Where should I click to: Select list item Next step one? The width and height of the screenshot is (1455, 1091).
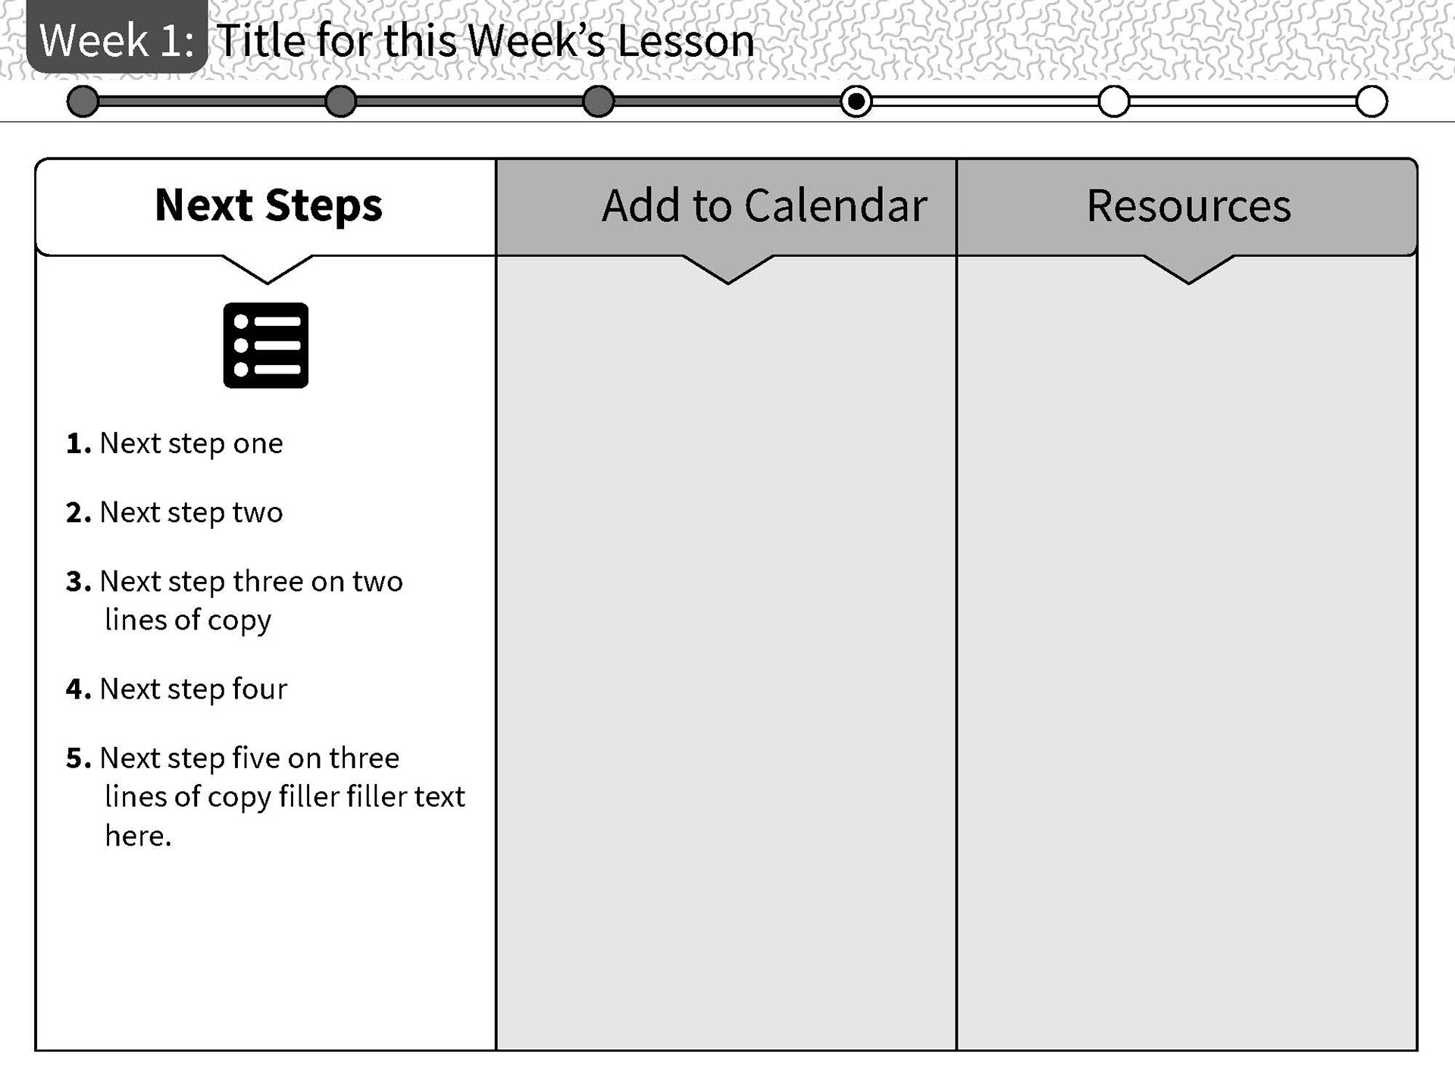click(x=174, y=444)
